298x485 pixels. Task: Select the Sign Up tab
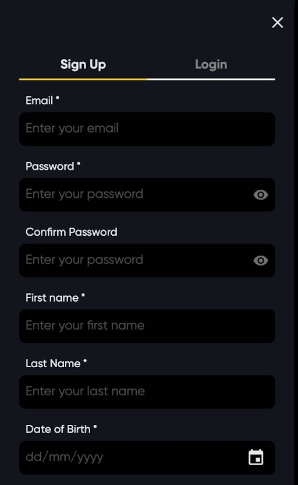(83, 64)
